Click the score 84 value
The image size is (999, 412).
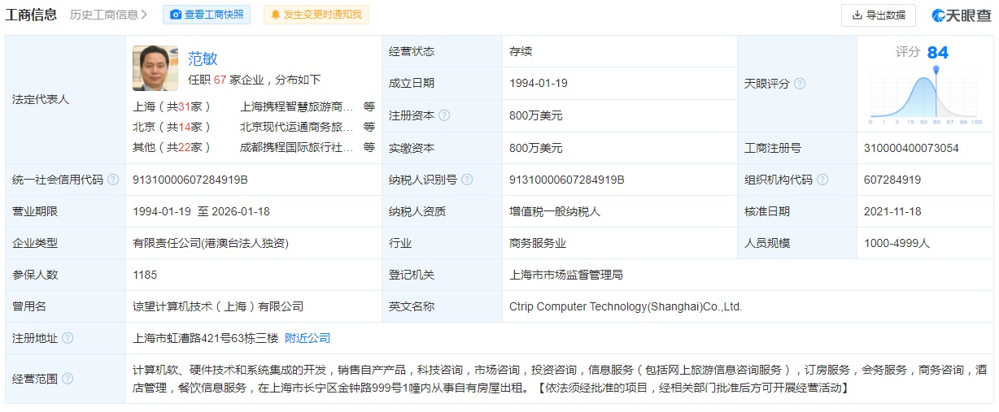click(x=937, y=53)
